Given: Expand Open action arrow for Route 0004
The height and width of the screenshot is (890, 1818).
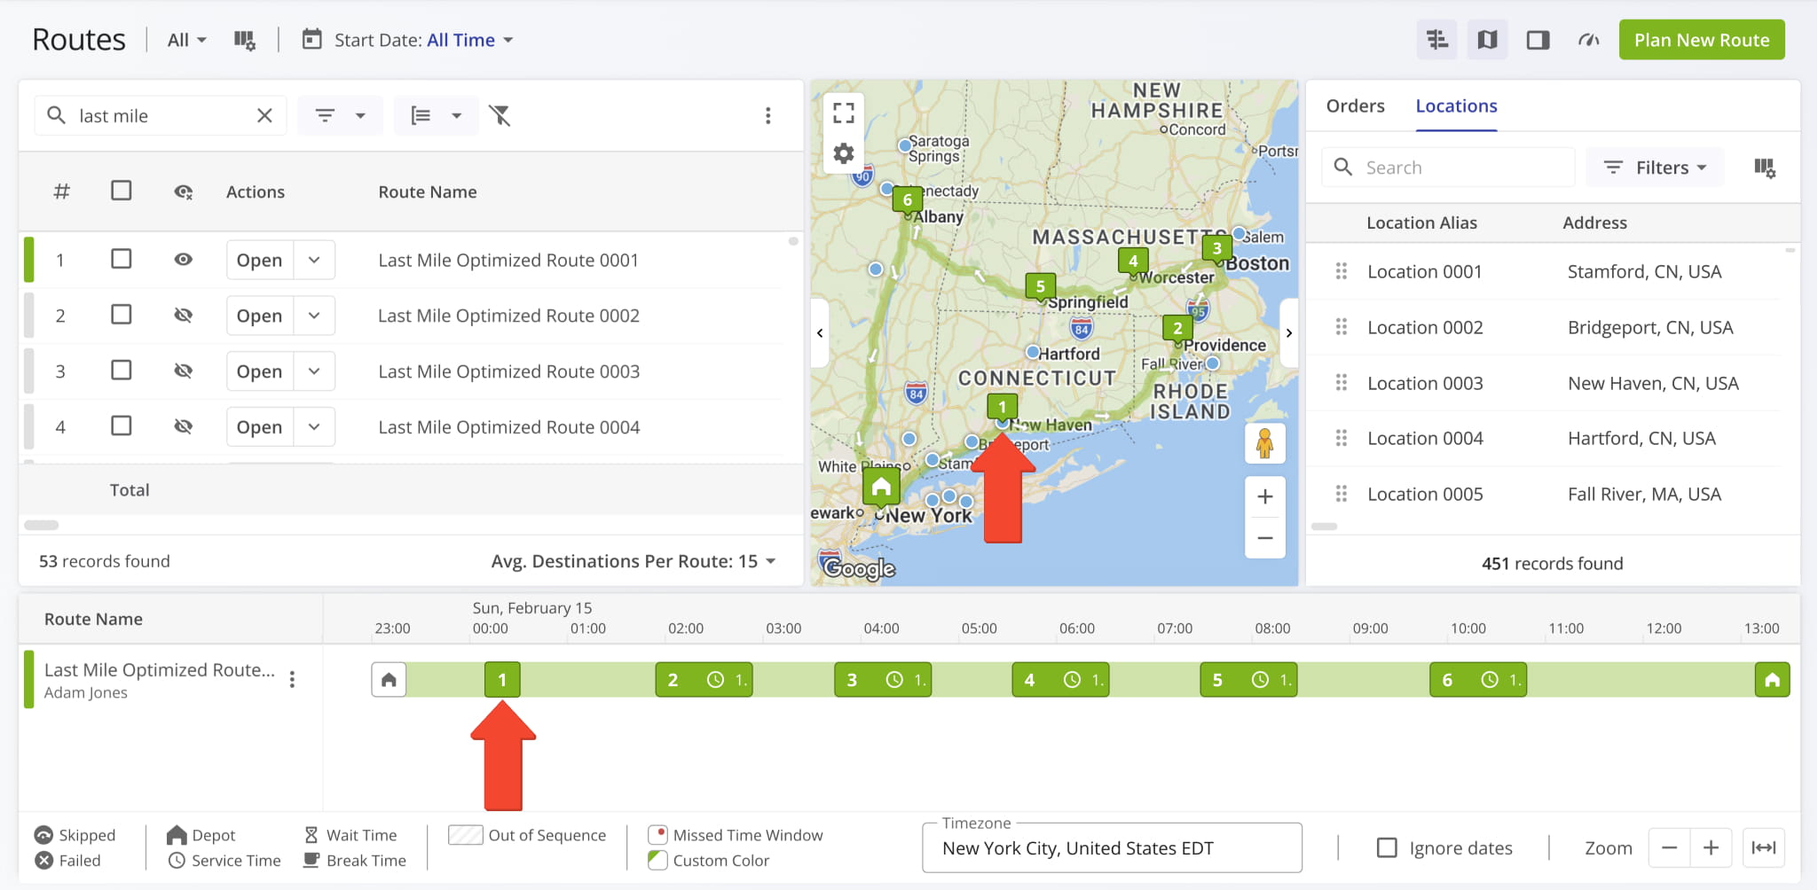Looking at the screenshot, I should click(x=314, y=426).
